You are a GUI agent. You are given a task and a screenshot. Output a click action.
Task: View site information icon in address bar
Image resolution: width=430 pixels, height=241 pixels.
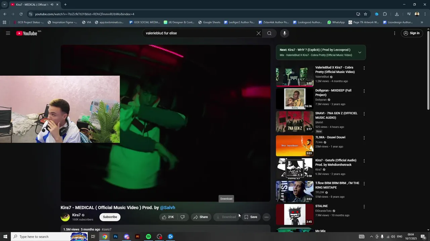click(x=31, y=14)
